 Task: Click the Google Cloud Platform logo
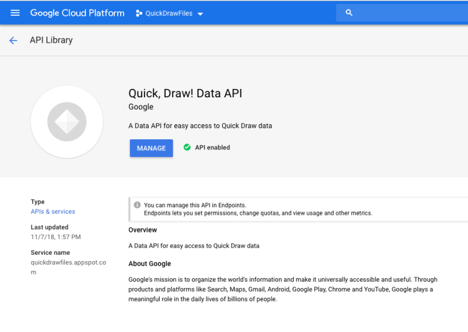tap(77, 13)
